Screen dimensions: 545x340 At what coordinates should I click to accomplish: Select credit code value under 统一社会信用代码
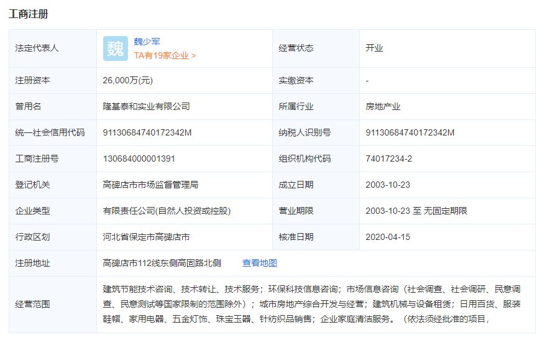147,132
